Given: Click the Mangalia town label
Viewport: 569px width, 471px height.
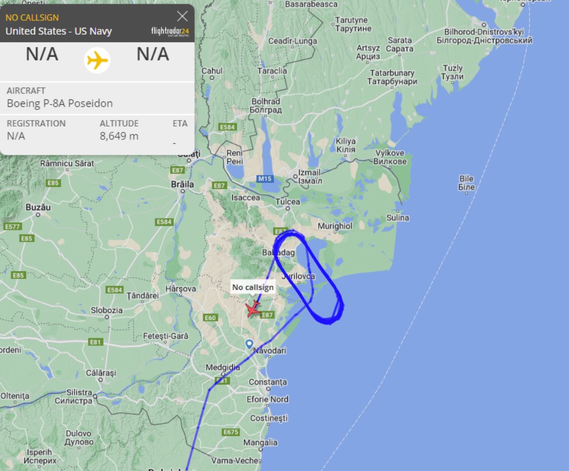Looking at the screenshot, I should pyautogui.click(x=260, y=443).
